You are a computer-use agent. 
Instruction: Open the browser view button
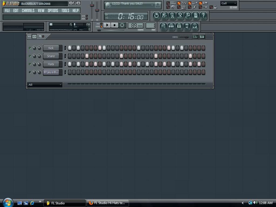coord(187,27)
